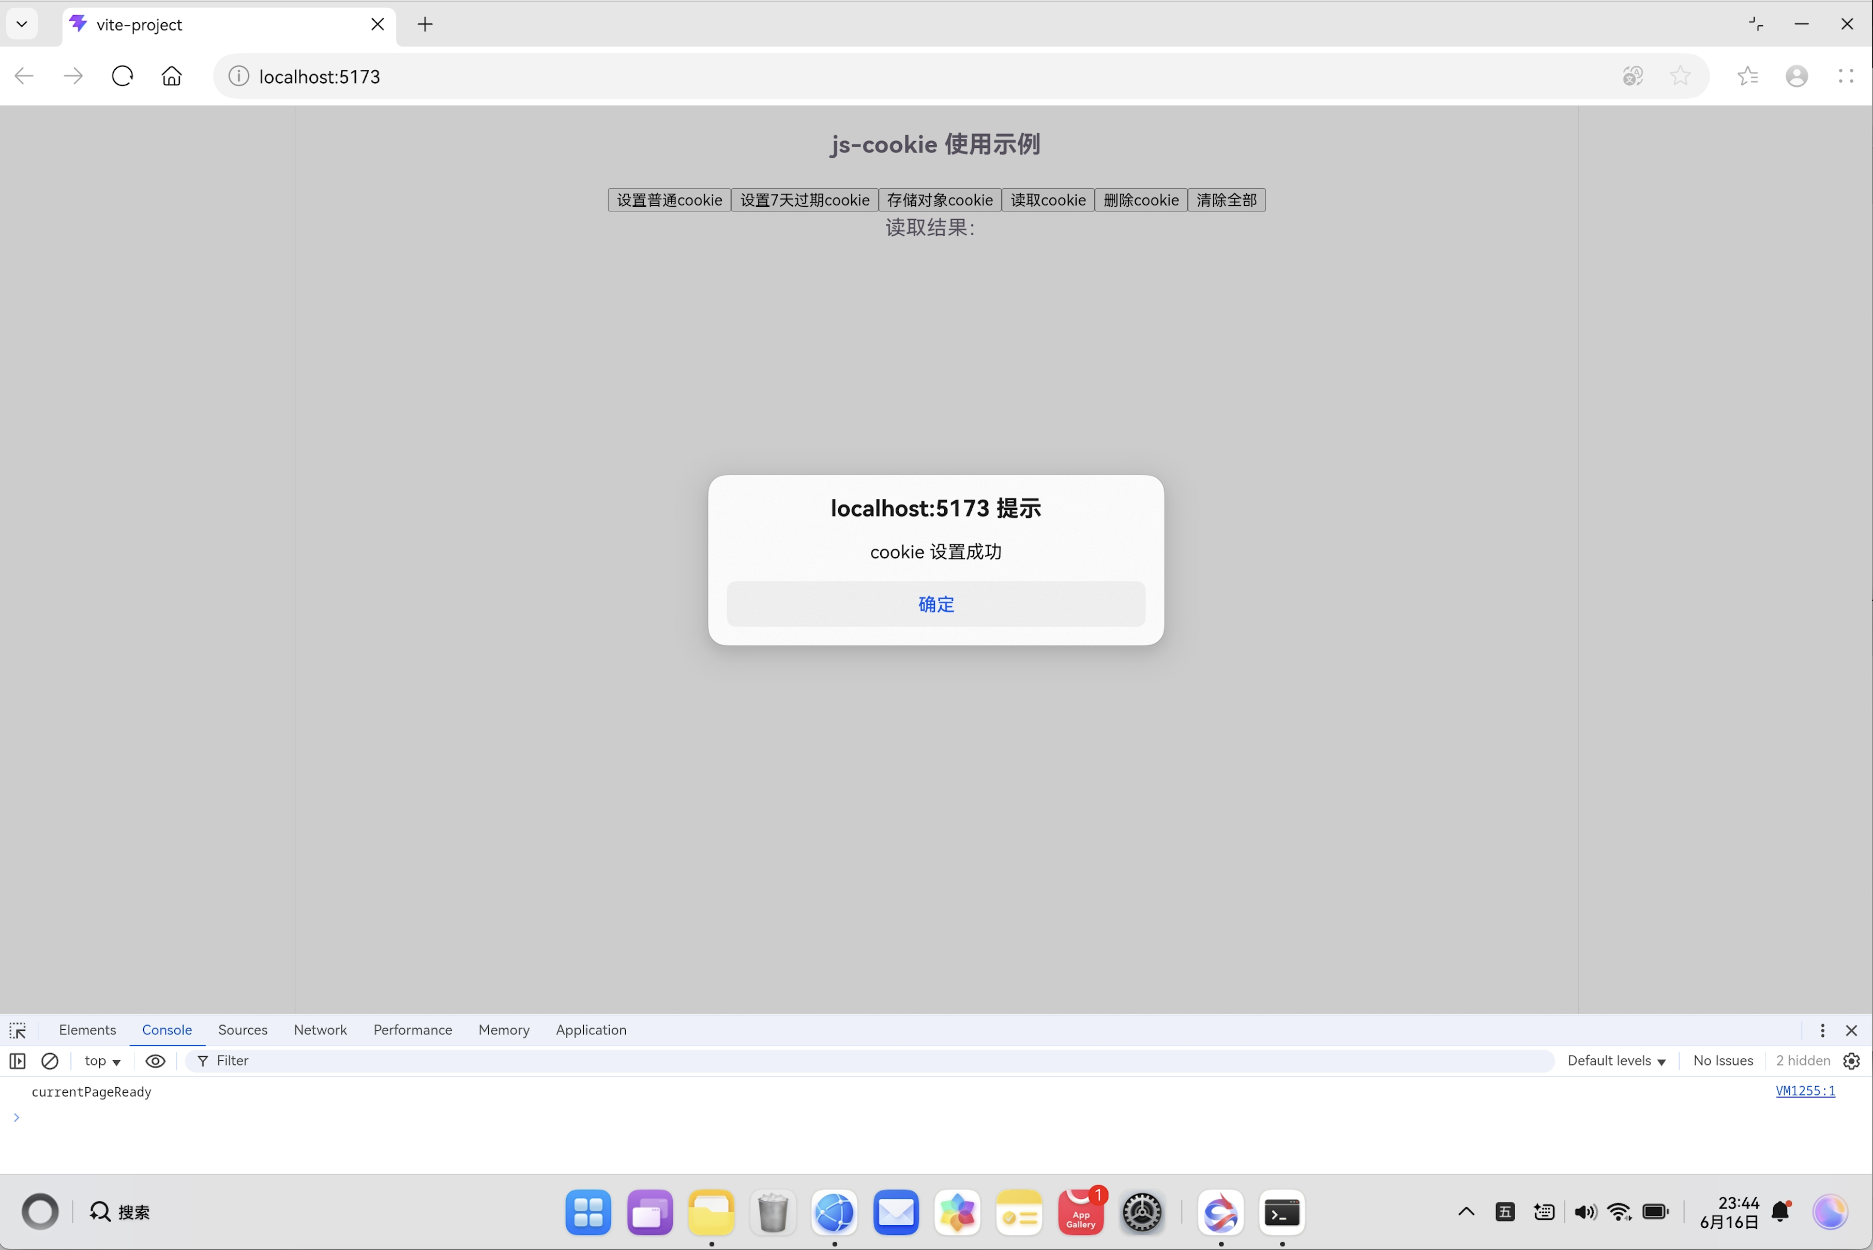The width and height of the screenshot is (1873, 1250).
Task: Open AppGallery in dock
Action: (1080, 1212)
